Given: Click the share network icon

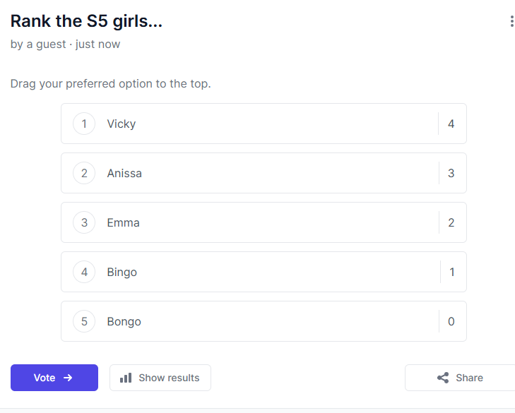Looking at the screenshot, I should 443,378.
